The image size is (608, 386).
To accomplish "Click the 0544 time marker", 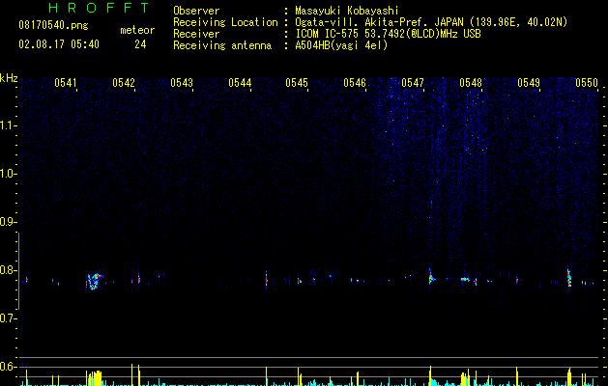I will (x=240, y=83).
